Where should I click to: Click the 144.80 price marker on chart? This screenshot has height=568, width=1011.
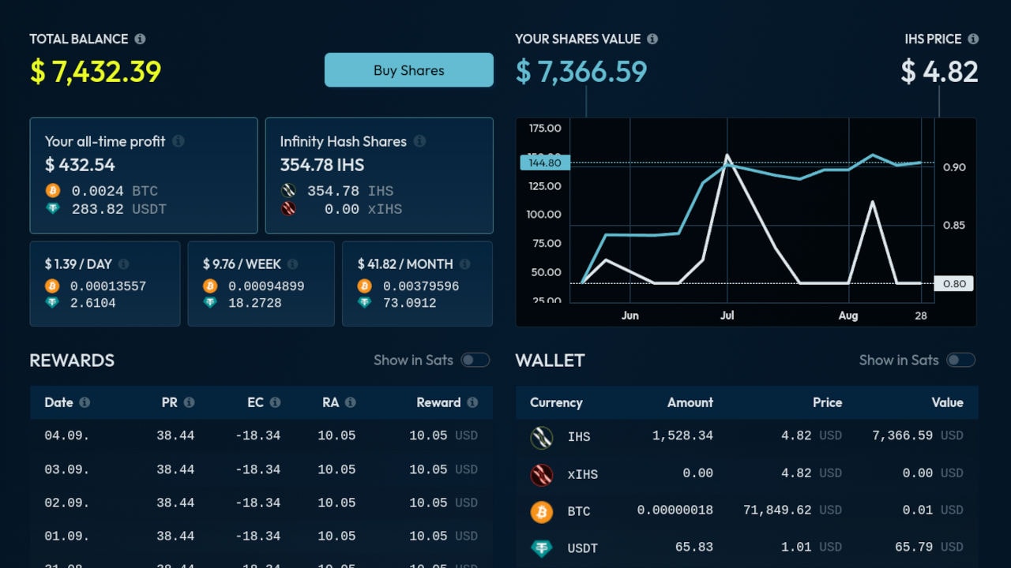[x=545, y=163]
